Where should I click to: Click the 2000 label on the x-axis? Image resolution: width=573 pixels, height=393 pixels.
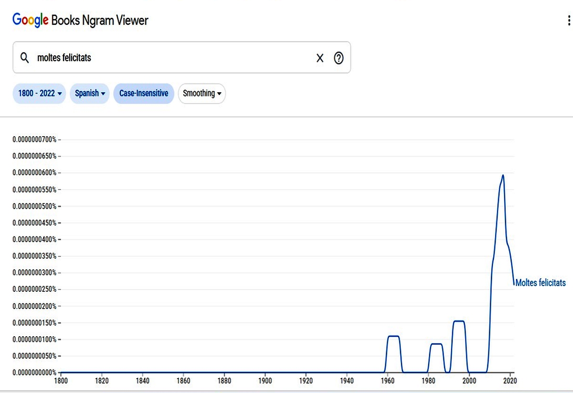point(469,381)
